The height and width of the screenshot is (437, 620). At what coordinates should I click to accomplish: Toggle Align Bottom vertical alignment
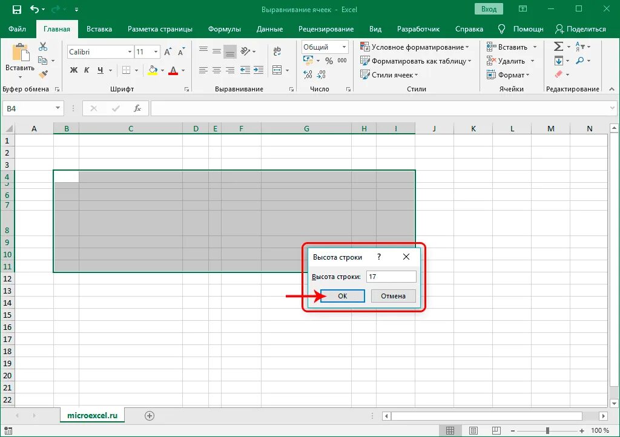pos(229,51)
